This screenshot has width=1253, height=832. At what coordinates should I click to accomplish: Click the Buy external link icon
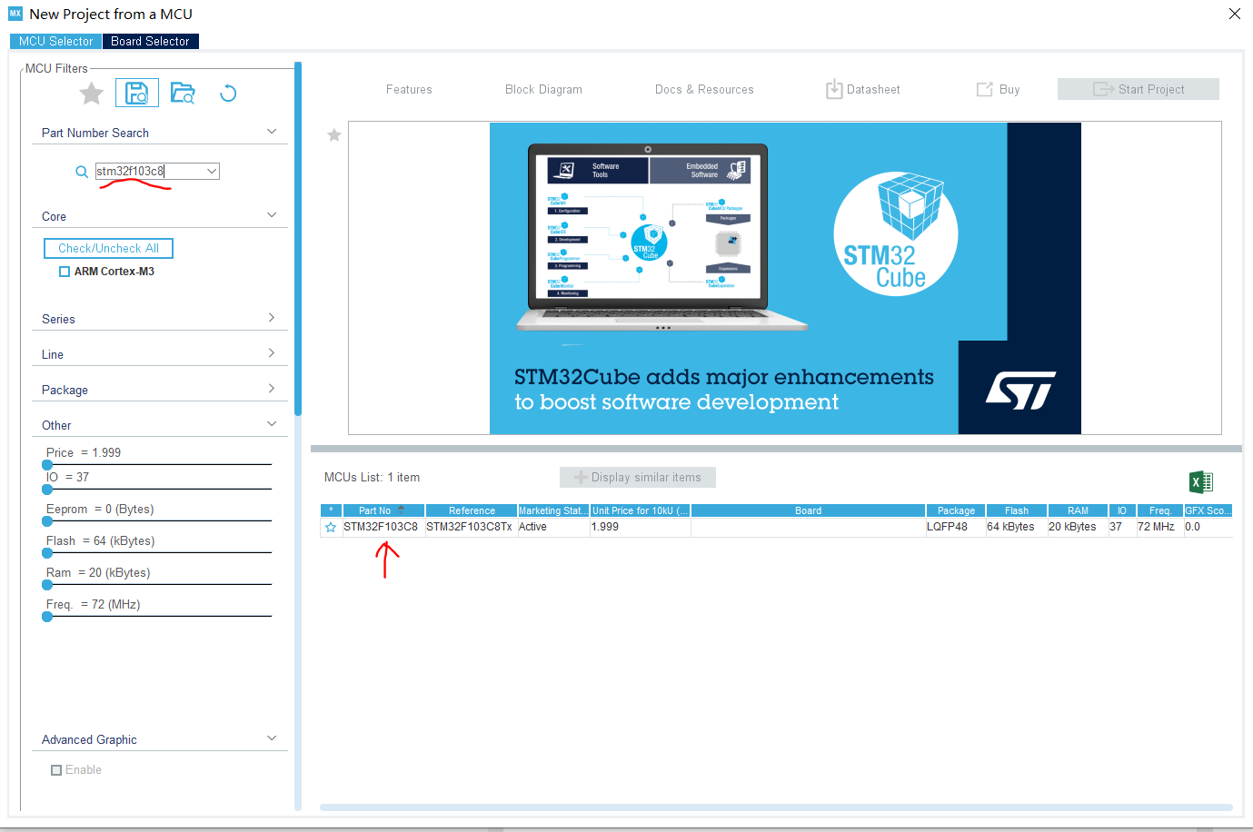pos(984,89)
